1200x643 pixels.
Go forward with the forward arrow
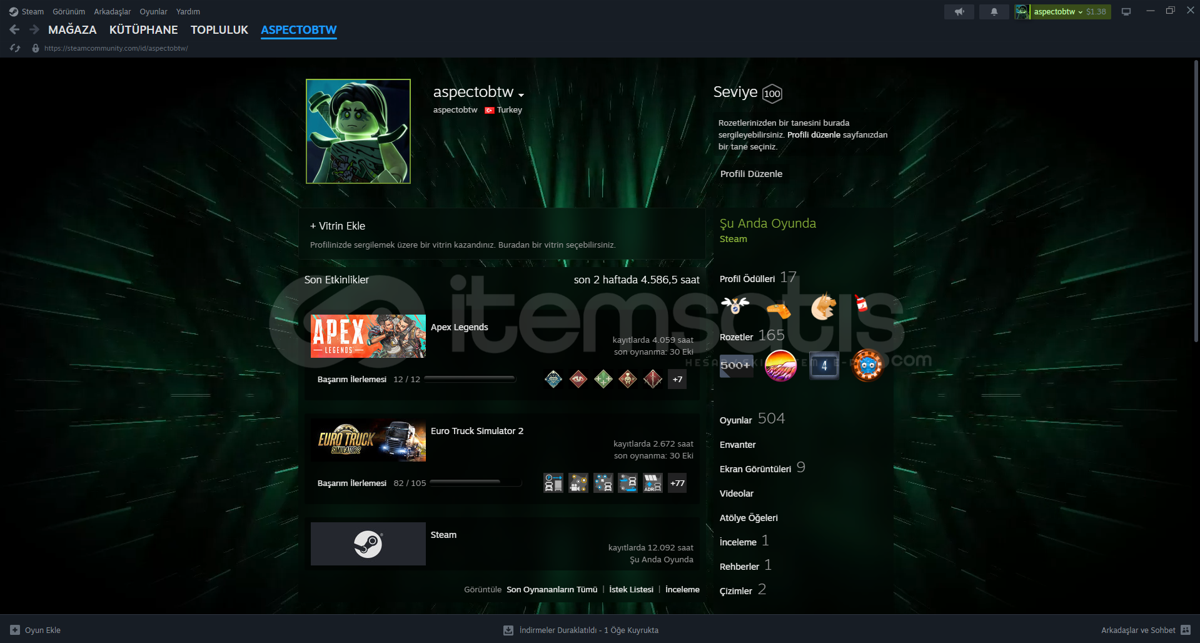click(x=34, y=29)
